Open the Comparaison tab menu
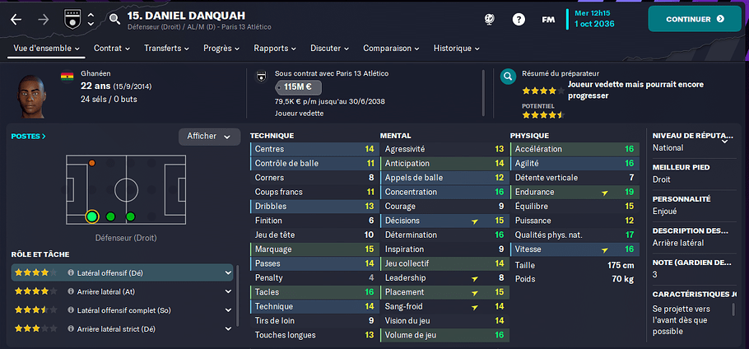 tap(391, 49)
